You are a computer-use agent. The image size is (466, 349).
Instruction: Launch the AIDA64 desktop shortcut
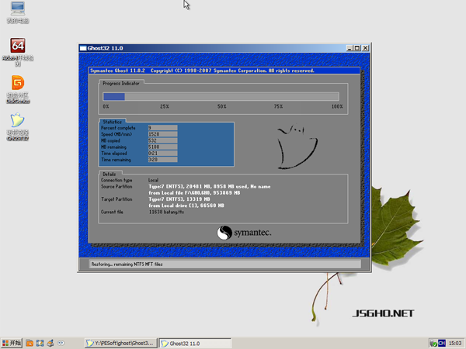[17, 47]
